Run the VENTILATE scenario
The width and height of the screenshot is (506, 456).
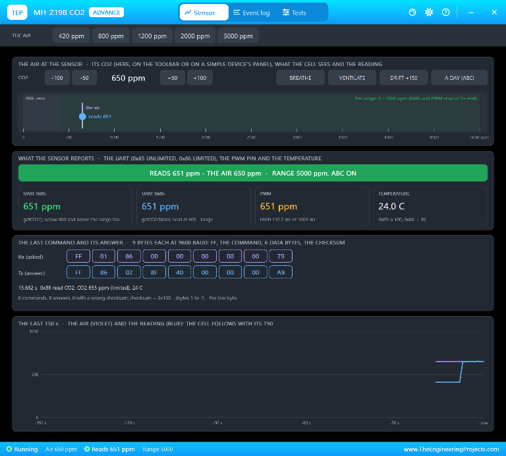(x=352, y=78)
